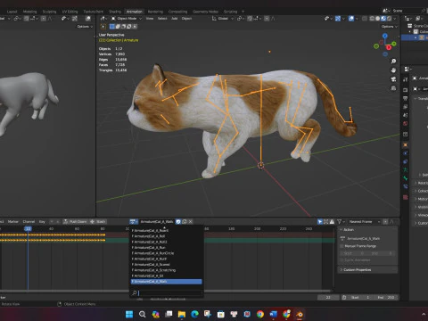
Task: Select the box select mode icon
Action: [112, 27]
